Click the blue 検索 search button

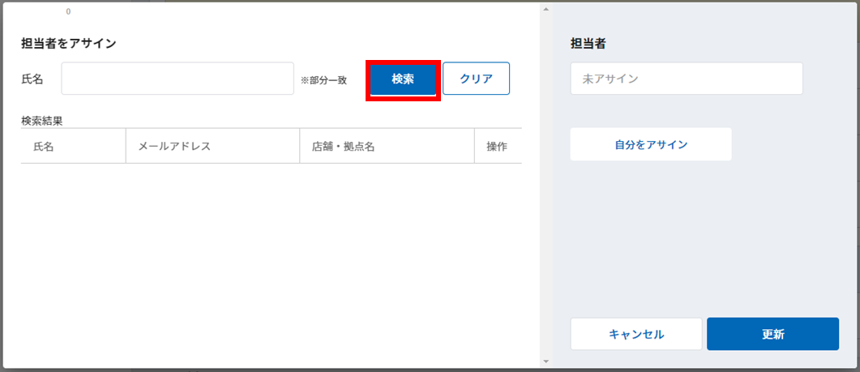point(403,79)
